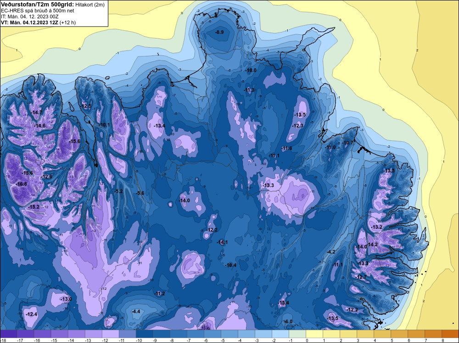Select the legend swatch between -5 and -4

point(229,334)
